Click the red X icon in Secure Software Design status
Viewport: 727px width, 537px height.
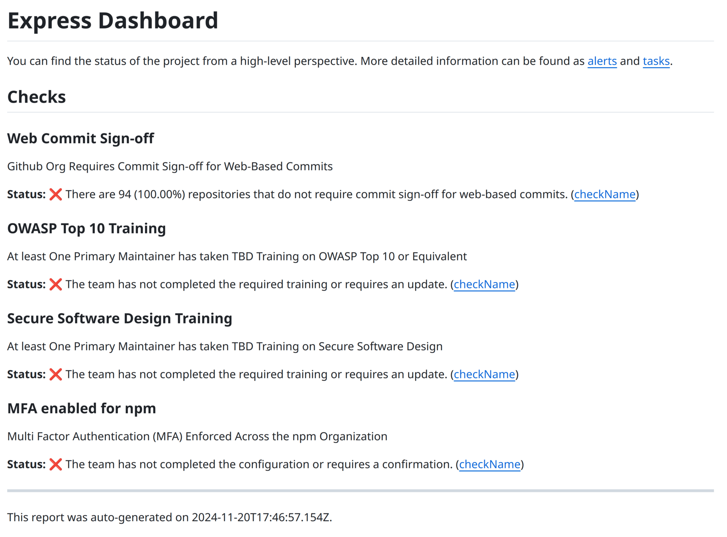[55, 374]
